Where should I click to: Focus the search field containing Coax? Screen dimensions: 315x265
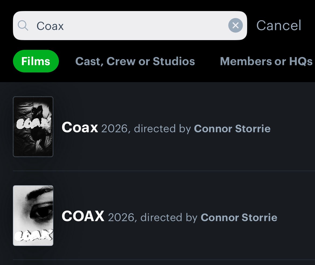(130, 26)
